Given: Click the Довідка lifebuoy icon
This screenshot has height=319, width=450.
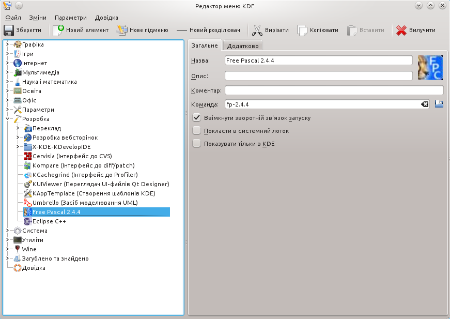Looking at the screenshot, I should pos(18,268).
